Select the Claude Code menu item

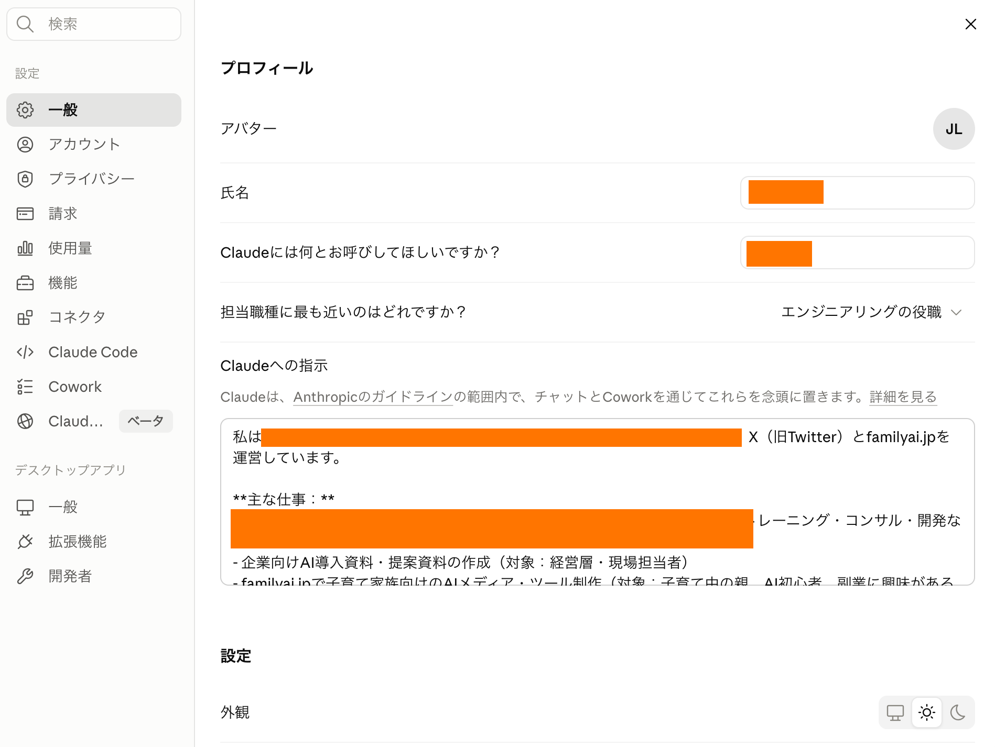pyautogui.click(x=94, y=352)
